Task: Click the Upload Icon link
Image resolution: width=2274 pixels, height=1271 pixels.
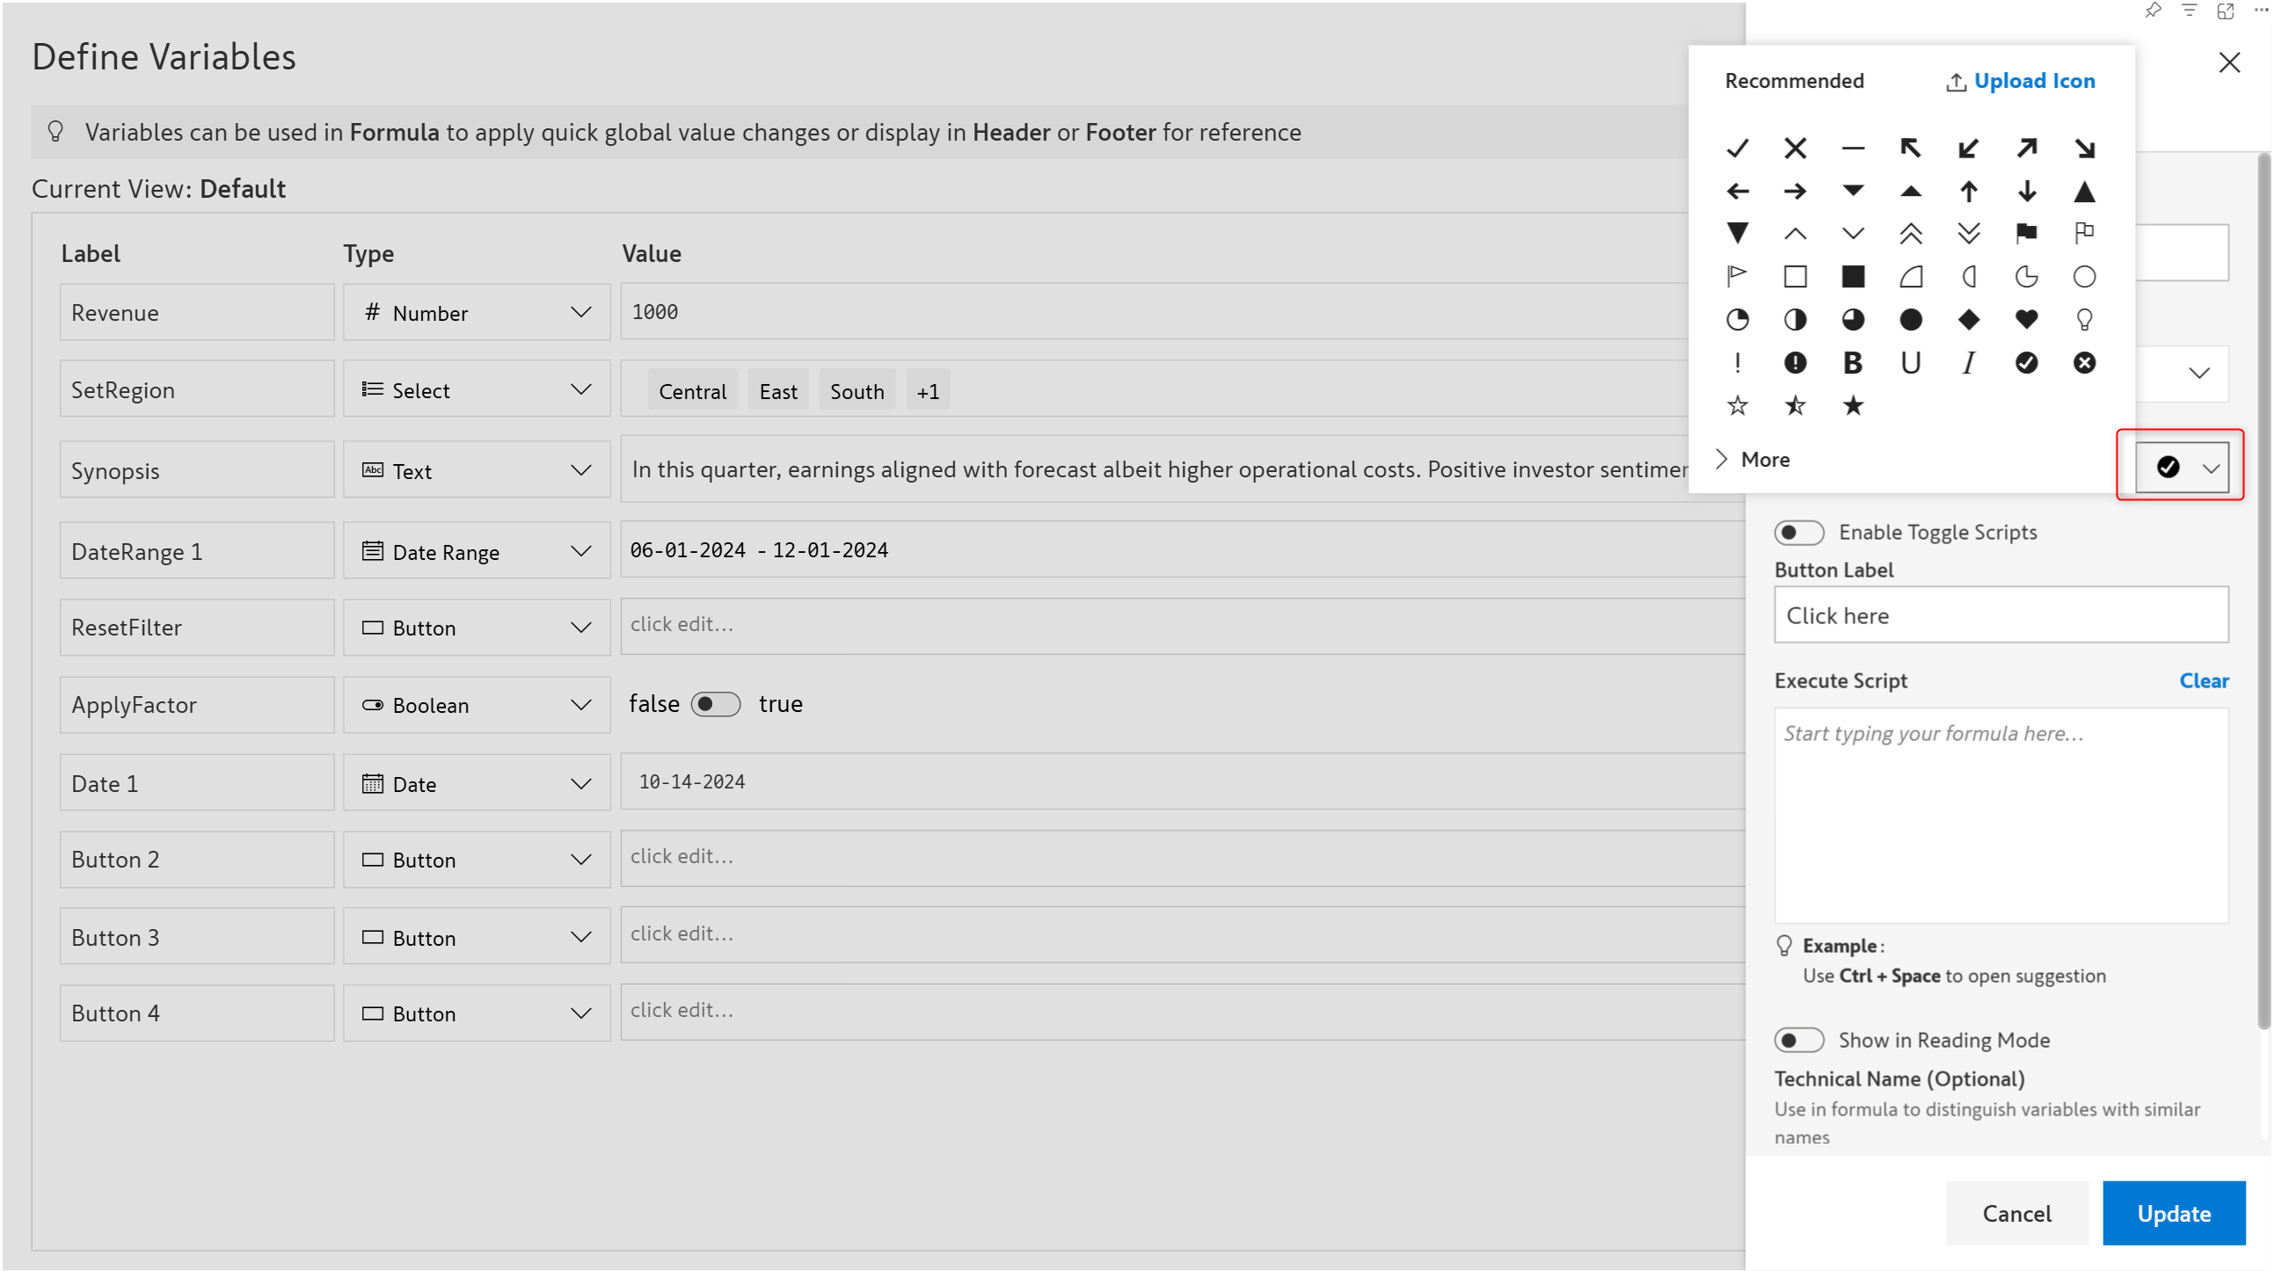Action: coord(2020,81)
